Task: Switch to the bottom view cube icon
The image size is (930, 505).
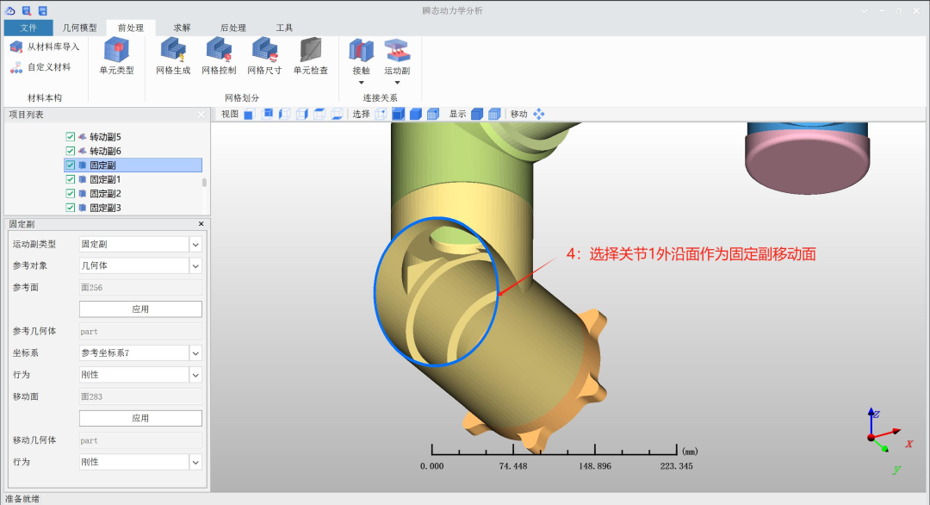Action: (x=337, y=114)
